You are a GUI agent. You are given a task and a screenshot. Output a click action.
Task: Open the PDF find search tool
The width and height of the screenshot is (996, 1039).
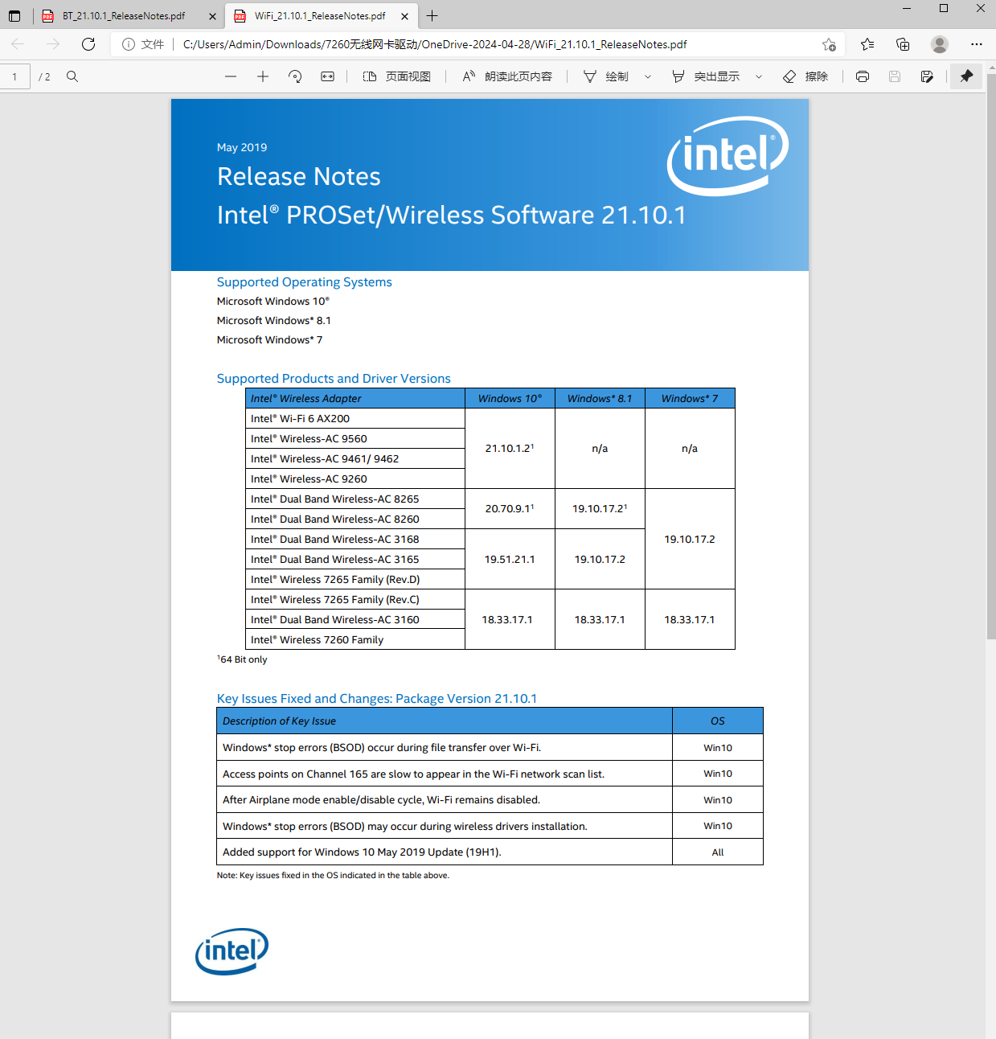pyautogui.click(x=72, y=76)
